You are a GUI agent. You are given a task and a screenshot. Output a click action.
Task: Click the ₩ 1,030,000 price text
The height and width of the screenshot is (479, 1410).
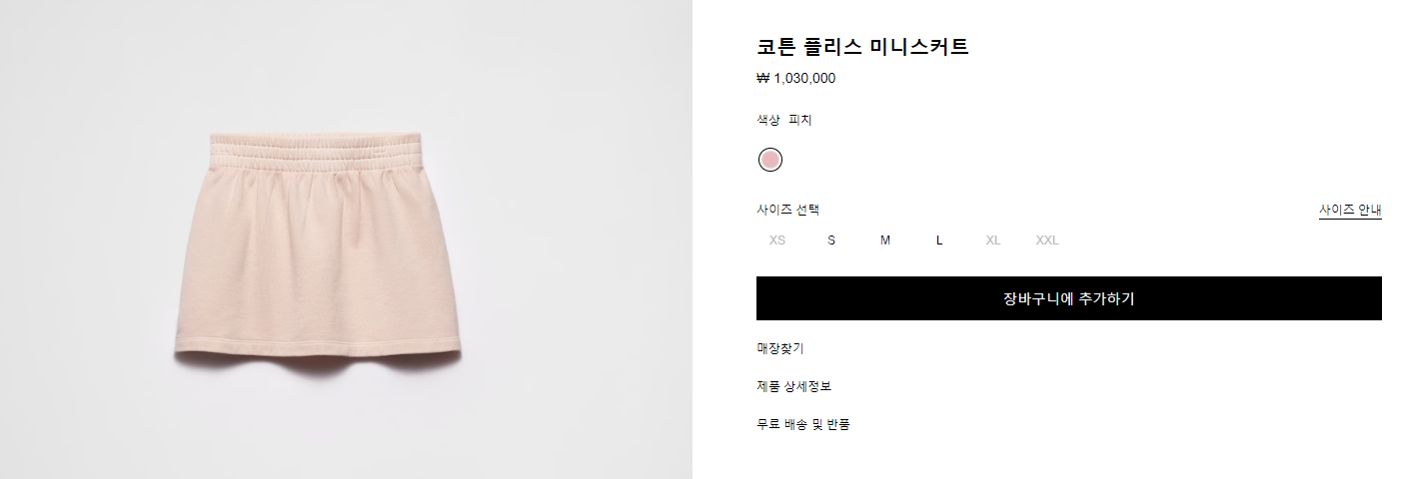click(x=795, y=79)
